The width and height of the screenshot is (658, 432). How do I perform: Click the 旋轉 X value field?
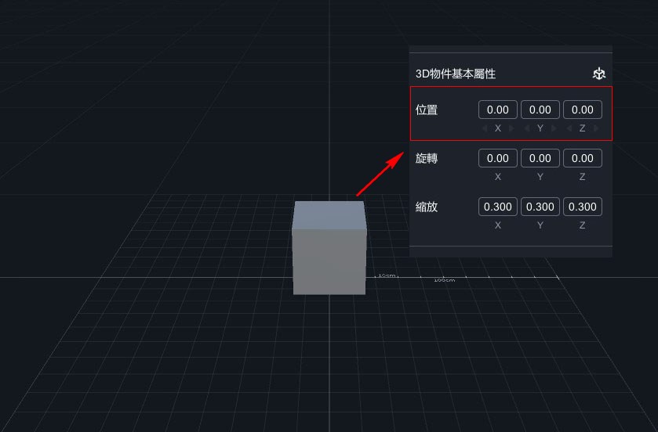click(x=498, y=158)
